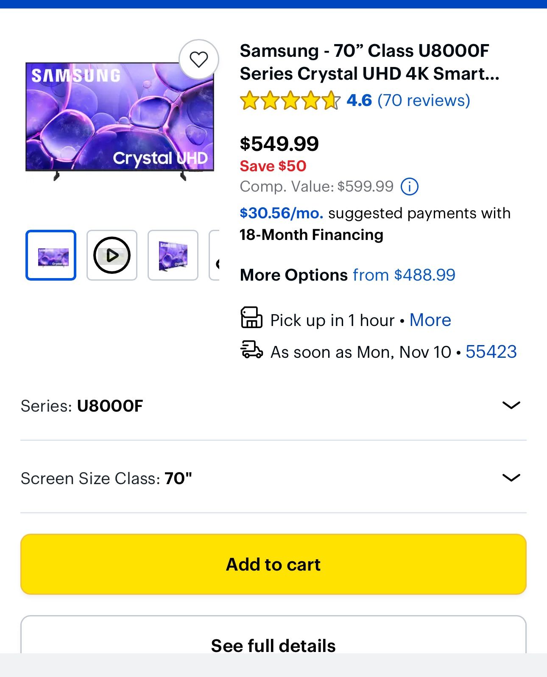The image size is (547, 677).
Task: Save TV with the heart wishlist icon
Action: [x=198, y=59]
